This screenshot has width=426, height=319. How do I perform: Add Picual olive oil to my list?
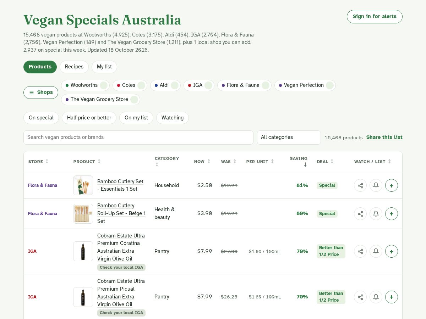pos(392,297)
